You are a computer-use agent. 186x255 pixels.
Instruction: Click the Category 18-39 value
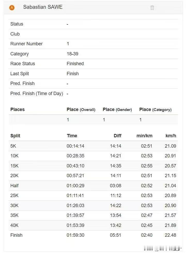[72, 54]
